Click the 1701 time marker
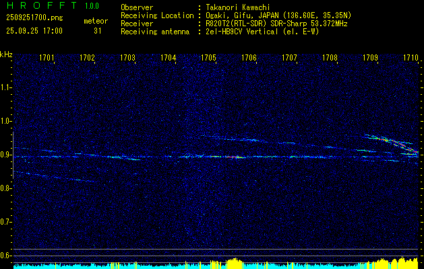The height and width of the screenshot is (269, 424). click(x=47, y=57)
